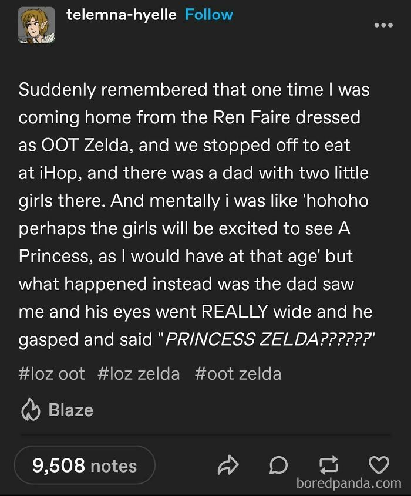This screenshot has width=411, height=496.
Task: Open the three-dot post options menu
Action: point(383,25)
